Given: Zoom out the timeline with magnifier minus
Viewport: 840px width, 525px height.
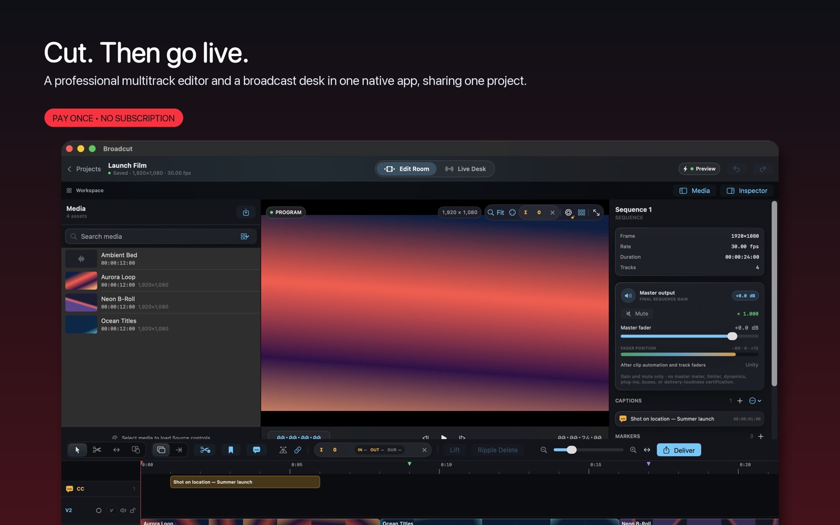Looking at the screenshot, I should 544,450.
